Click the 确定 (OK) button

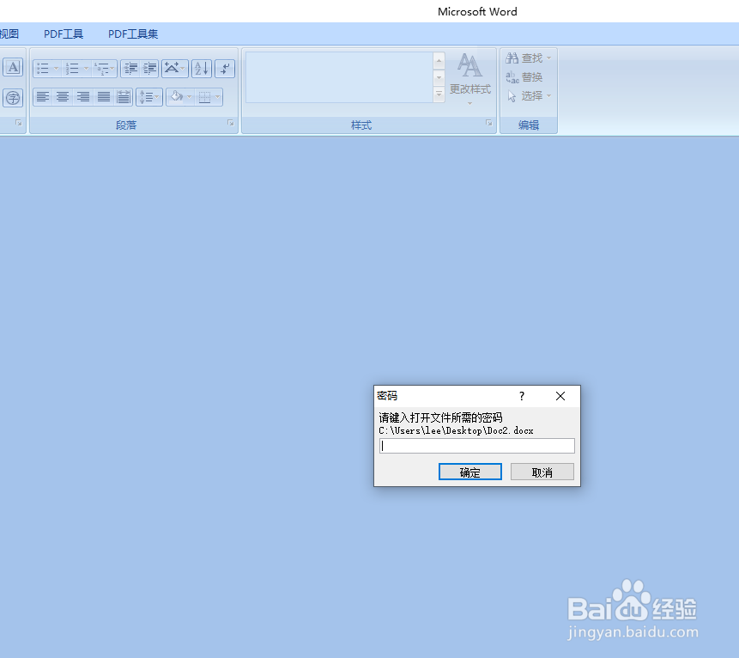tap(469, 472)
